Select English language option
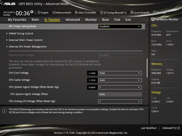This screenshot has width=182, height=136. [45, 12]
